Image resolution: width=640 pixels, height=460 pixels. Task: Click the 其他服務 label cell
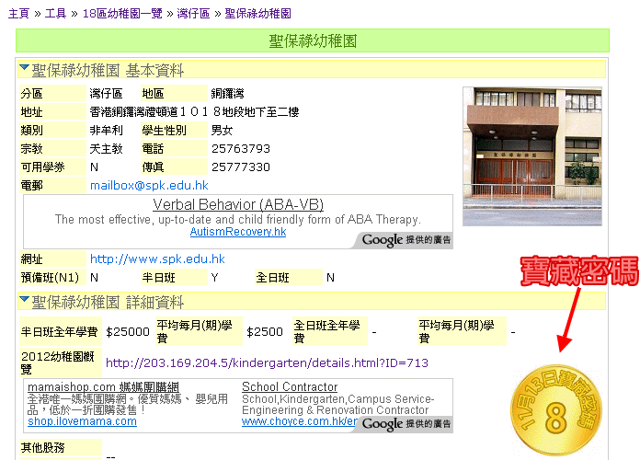[x=61, y=448]
